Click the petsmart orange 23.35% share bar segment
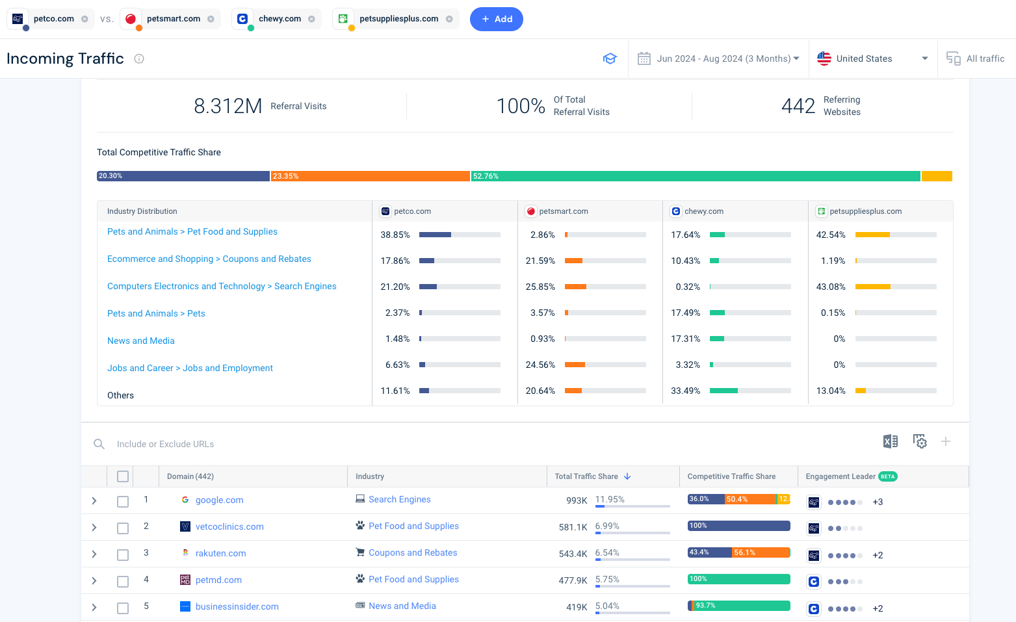1016x622 pixels. click(x=371, y=176)
